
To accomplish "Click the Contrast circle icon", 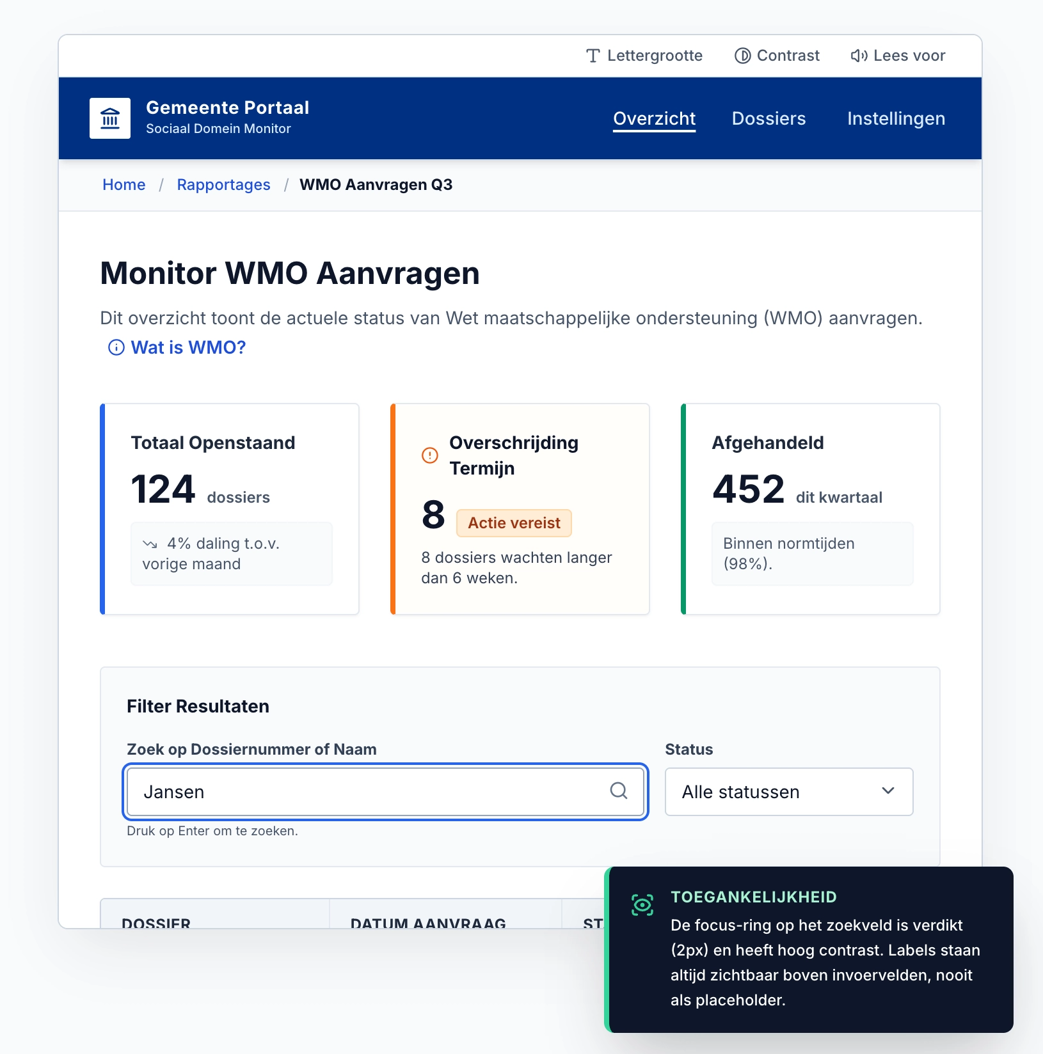I will [742, 56].
